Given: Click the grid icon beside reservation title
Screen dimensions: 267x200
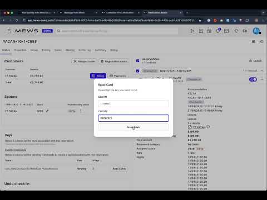Looking at the screenshot, I should (x=253, y=42).
